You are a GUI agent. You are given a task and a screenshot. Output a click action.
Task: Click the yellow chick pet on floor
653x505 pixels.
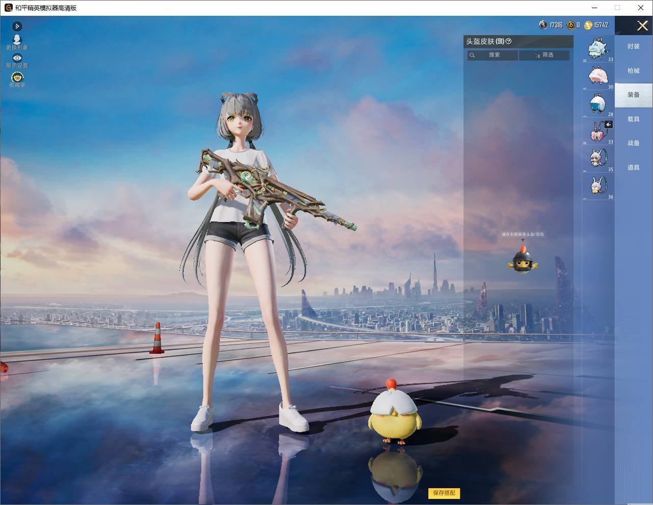pyautogui.click(x=395, y=412)
